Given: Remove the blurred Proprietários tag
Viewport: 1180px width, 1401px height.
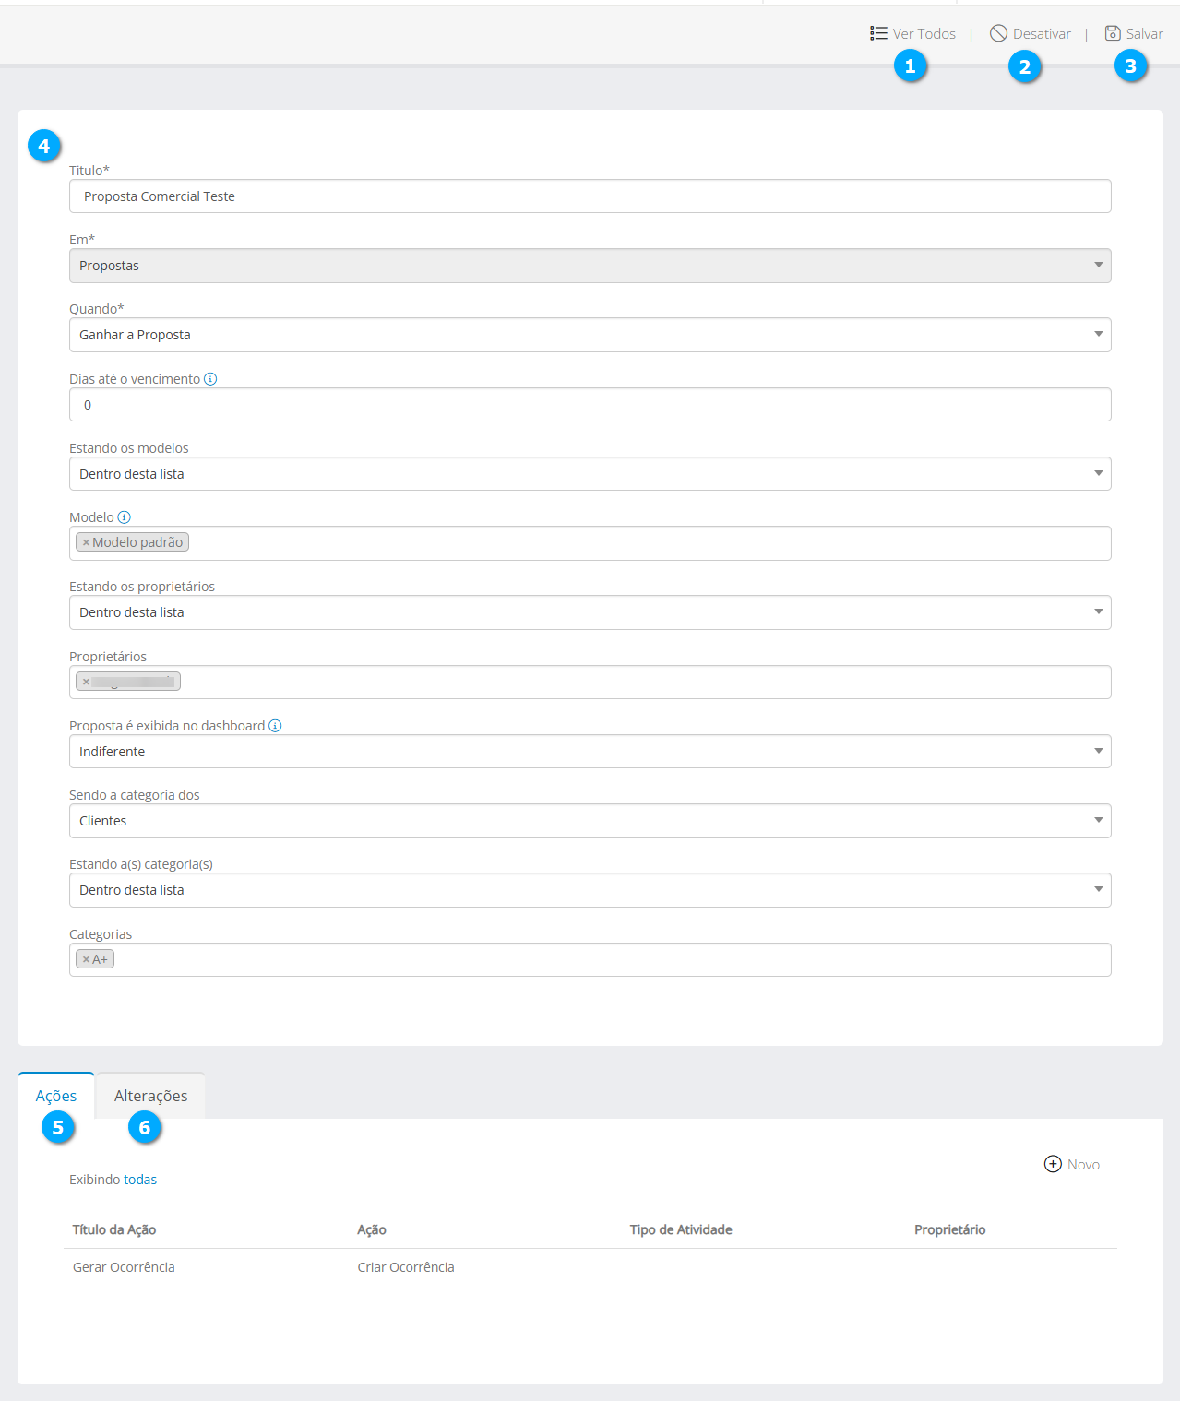Looking at the screenshot, I should 86,683.
